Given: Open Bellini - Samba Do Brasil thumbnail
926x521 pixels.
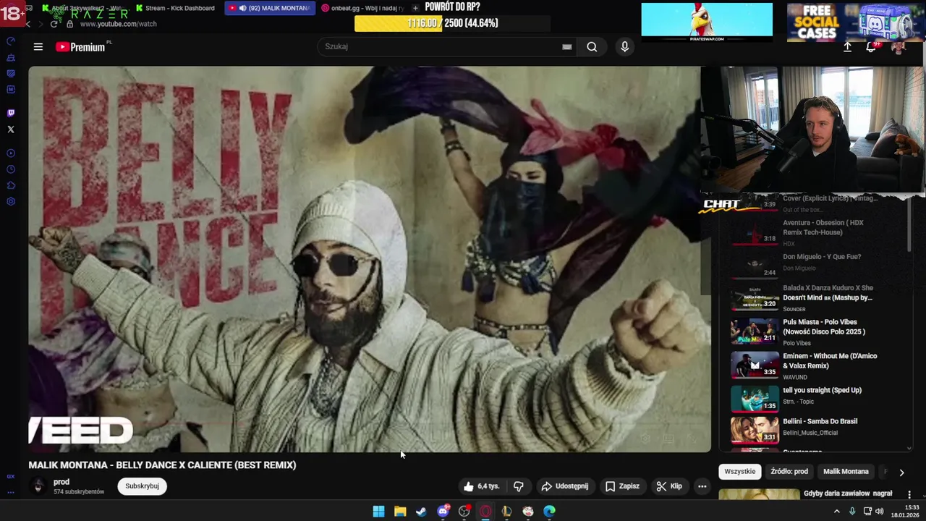Looking at the screenshot, I should coord(755,430).
